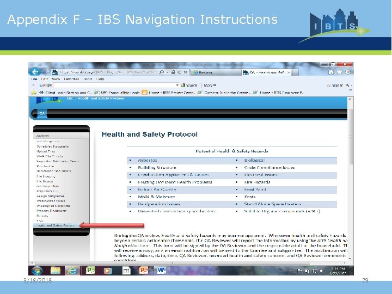
Task: Open Internet Explorer taskbar icon
Action: (72, 270)
